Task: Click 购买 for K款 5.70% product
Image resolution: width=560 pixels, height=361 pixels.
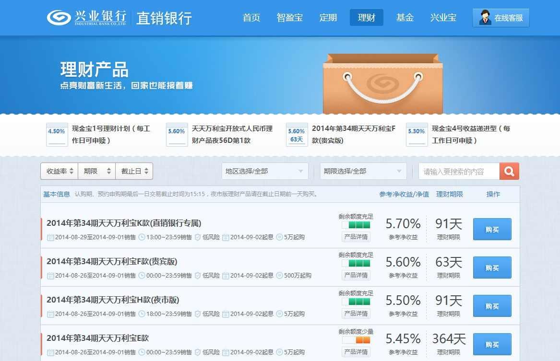Action: (492, 229)
